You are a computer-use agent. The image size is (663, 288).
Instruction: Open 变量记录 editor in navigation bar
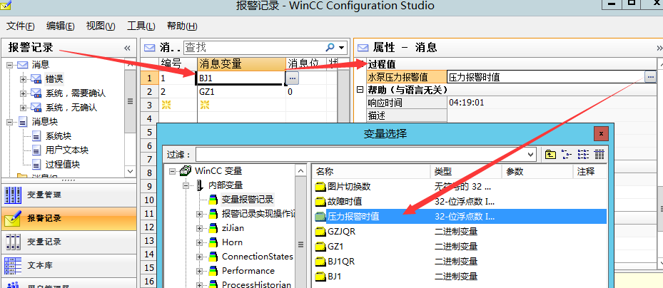coord(69,242)
